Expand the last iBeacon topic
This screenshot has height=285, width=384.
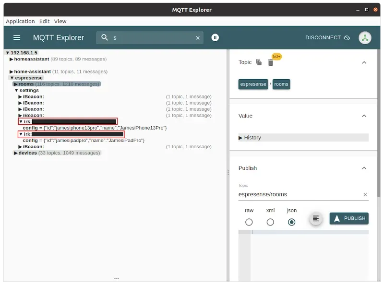click(20, 147)
